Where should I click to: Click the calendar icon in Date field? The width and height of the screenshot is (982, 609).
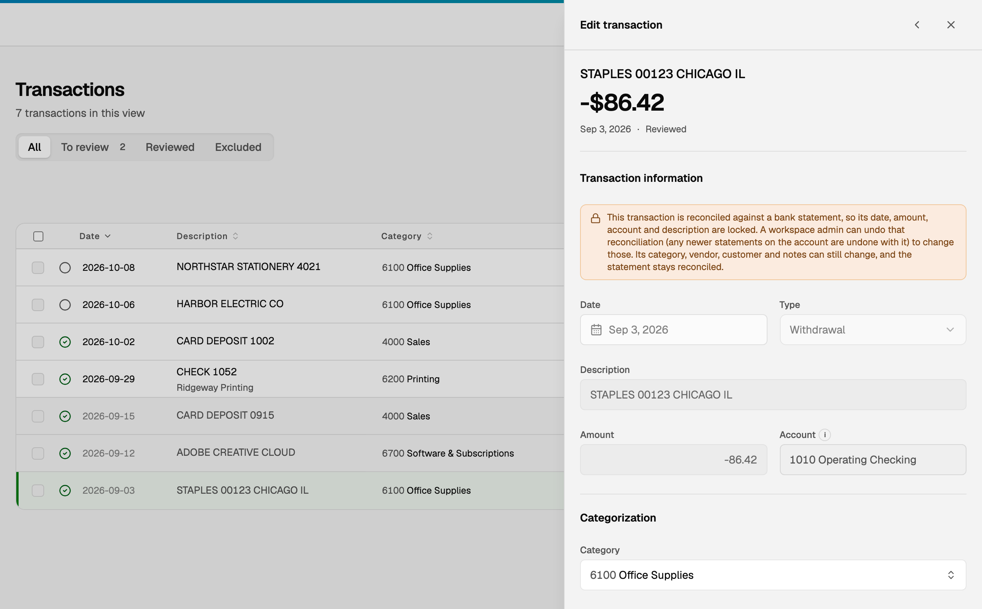click(x=596, y=330)
